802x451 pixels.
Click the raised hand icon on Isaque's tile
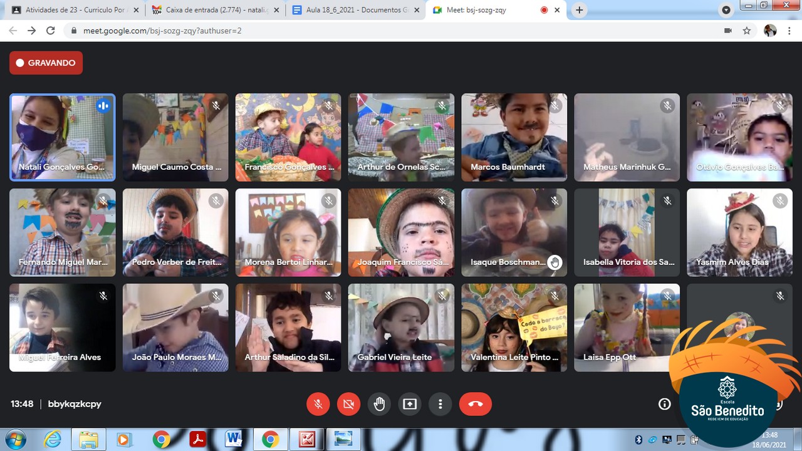555,262
